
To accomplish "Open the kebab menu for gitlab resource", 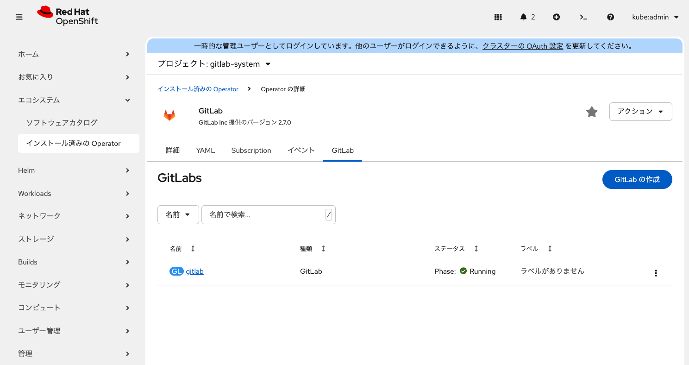I will tap(656, 273).
